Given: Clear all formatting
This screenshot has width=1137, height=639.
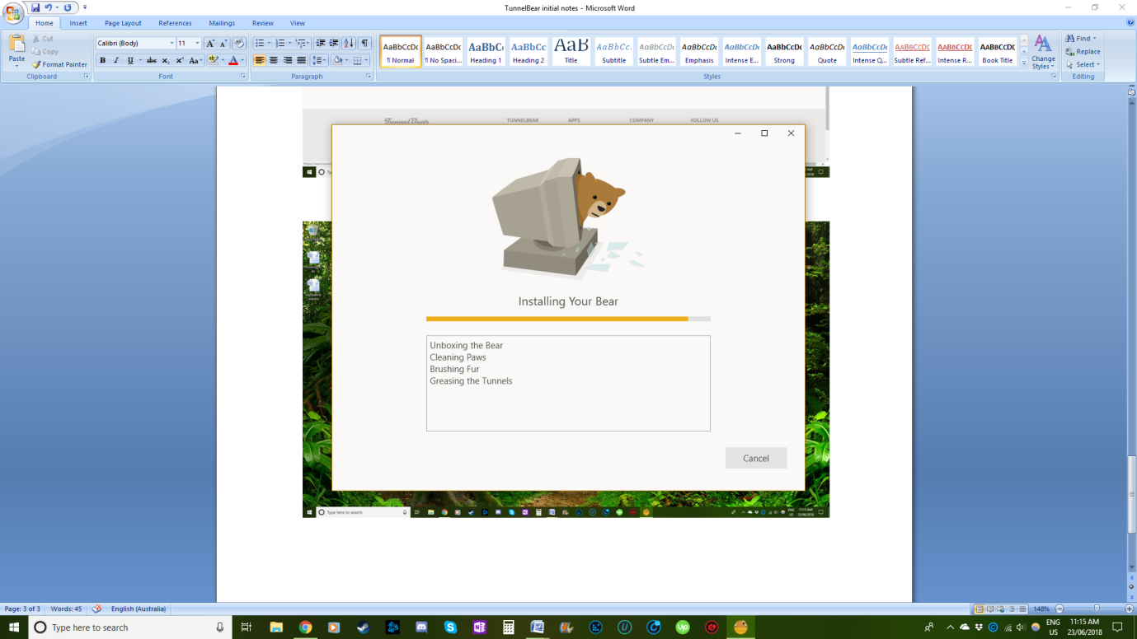Looking at the screenshot, I should (239, 44).
